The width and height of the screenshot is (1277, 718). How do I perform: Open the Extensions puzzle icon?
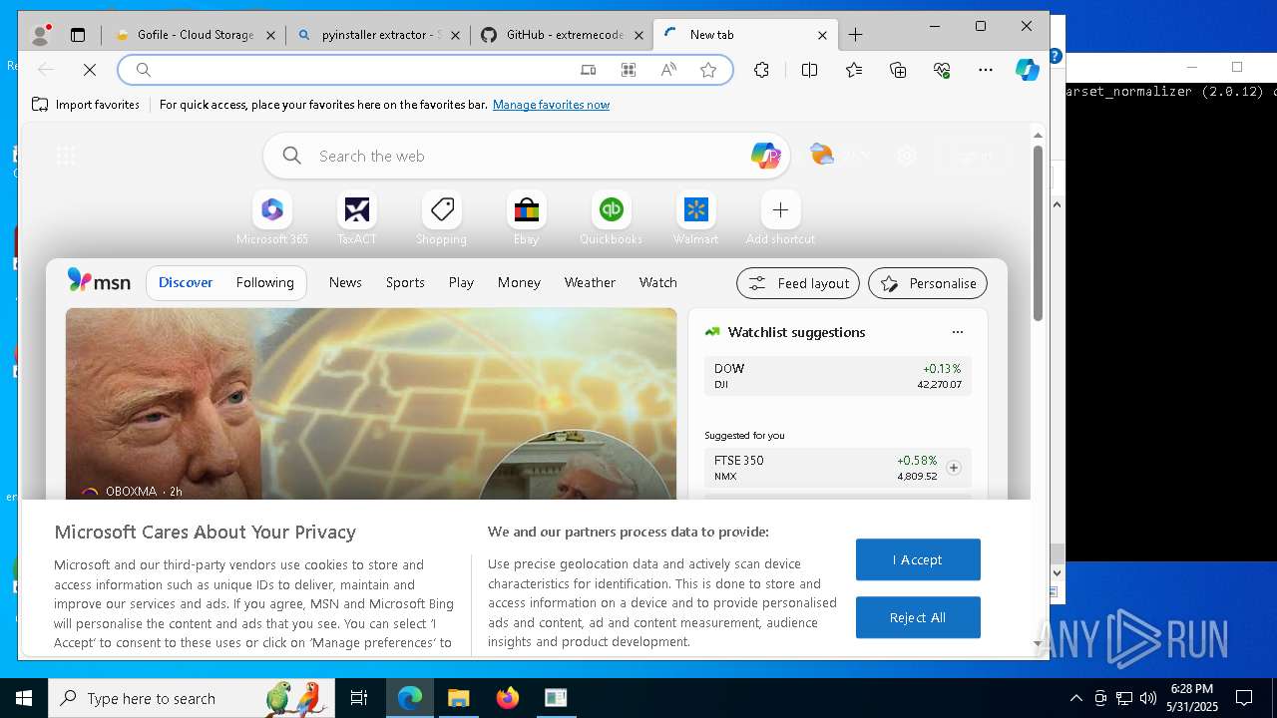[761, 70]
